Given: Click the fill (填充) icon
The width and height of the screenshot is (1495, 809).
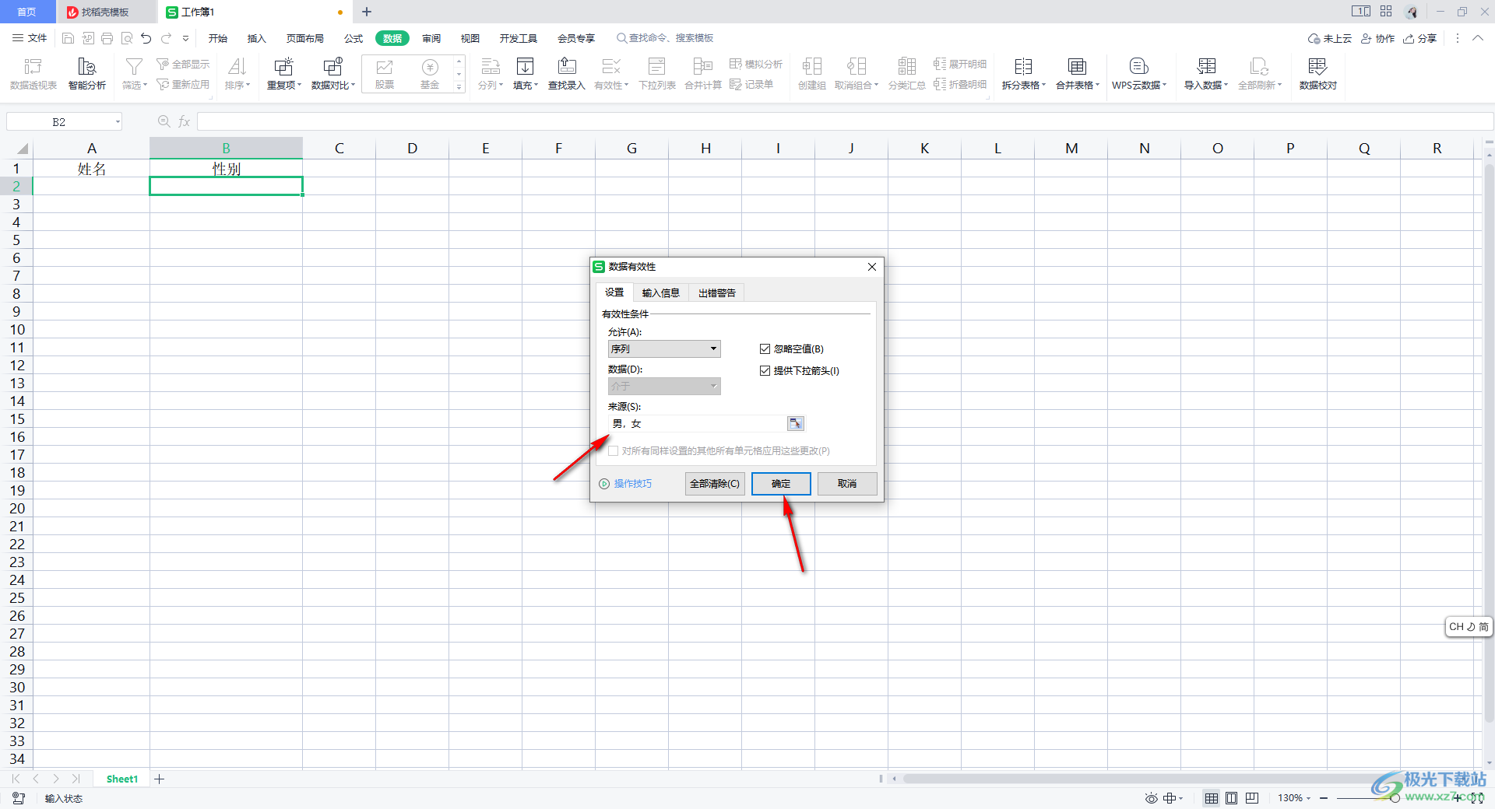Looking at the screenshot, I should (526, 67).
